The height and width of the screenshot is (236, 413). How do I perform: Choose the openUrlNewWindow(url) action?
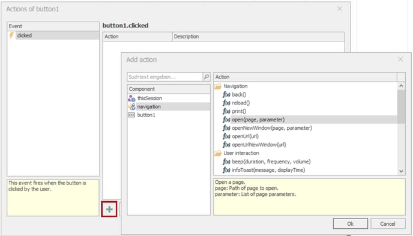pyautogui.click(x=259, y=145)
